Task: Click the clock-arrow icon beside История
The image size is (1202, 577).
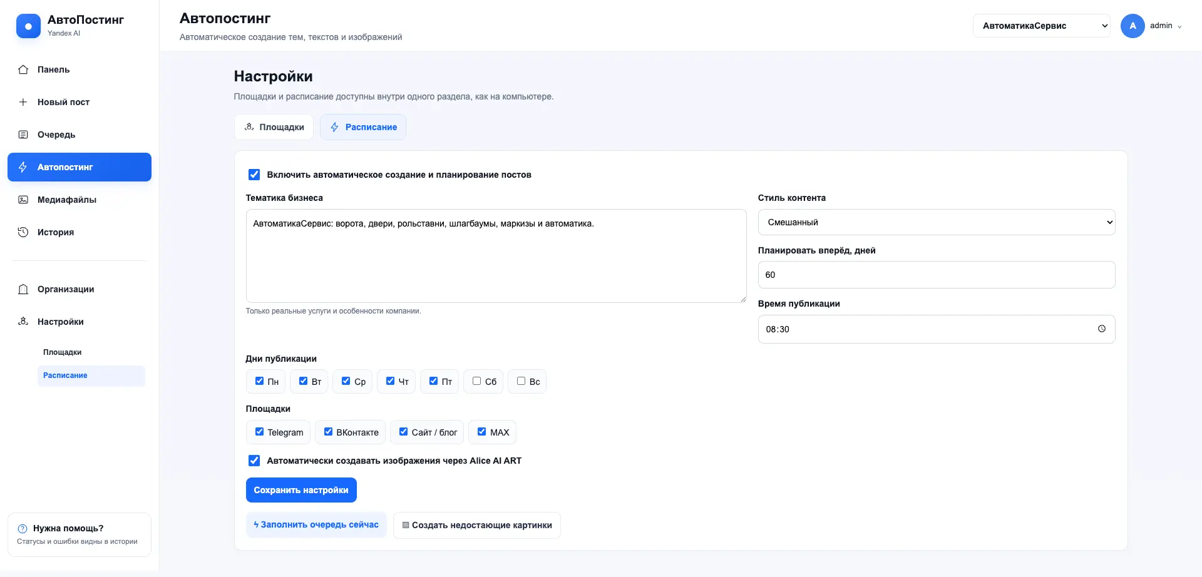Action: tap(23, 232)
